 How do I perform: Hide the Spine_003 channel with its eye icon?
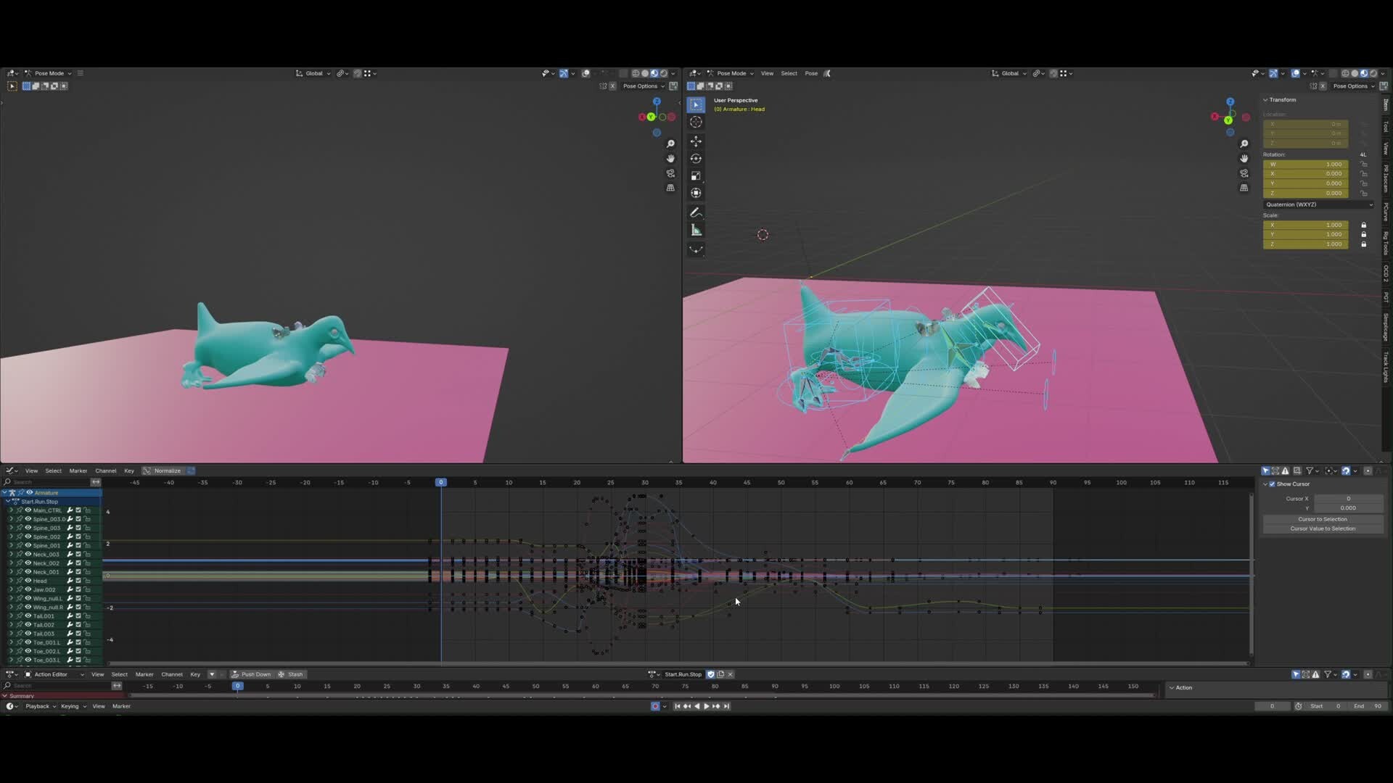click(x=28, y=528)
